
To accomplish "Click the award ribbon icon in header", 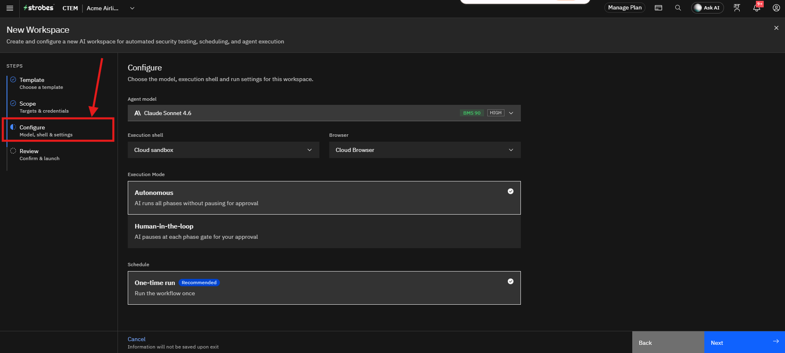I will 737,8.
